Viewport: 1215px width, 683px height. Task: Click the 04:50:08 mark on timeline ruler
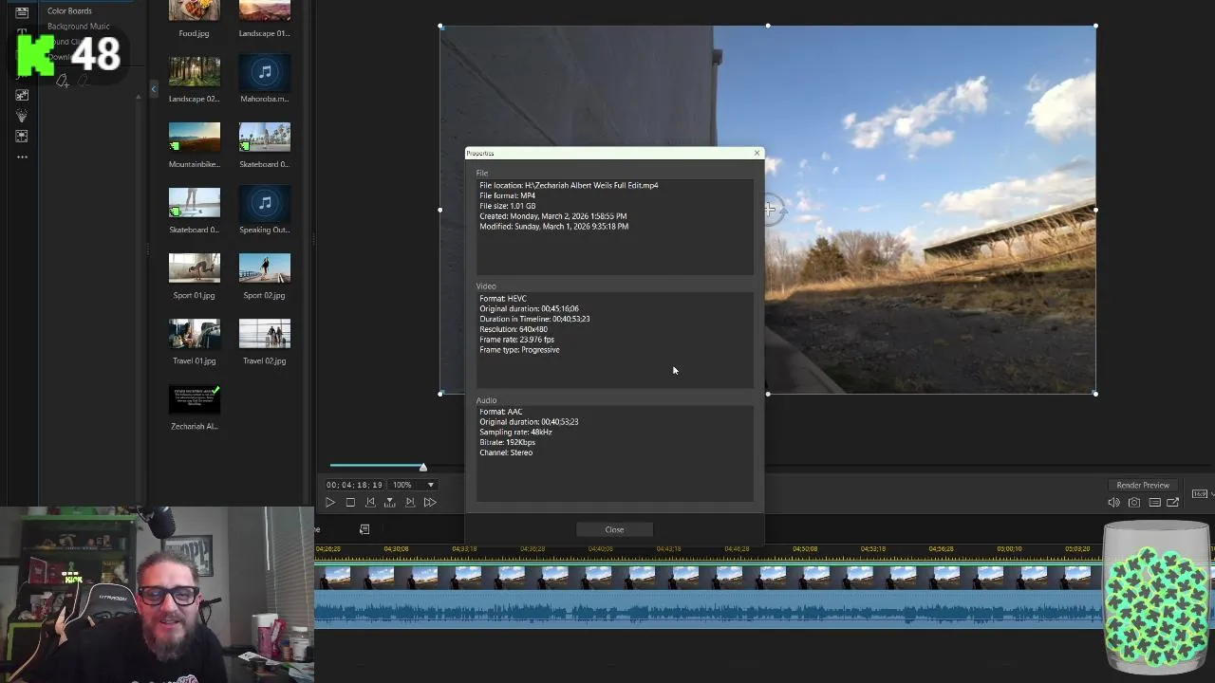(805, 549)
